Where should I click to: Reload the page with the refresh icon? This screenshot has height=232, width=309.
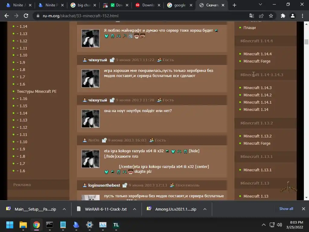[26, 16]
